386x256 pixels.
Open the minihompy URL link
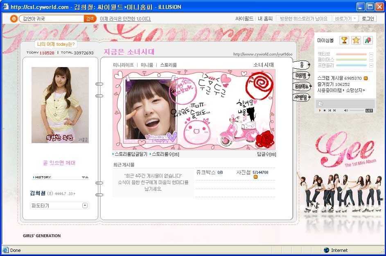(263, 54)
